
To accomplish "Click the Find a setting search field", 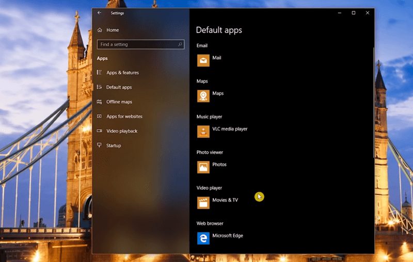I will click(x=140, y=44).
